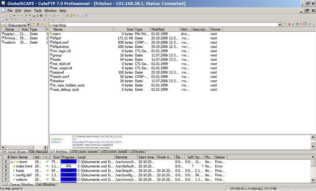Viewport: 316px width, 191px height.
Task: Select the bftpd.conf remote file
Action: 60,42
